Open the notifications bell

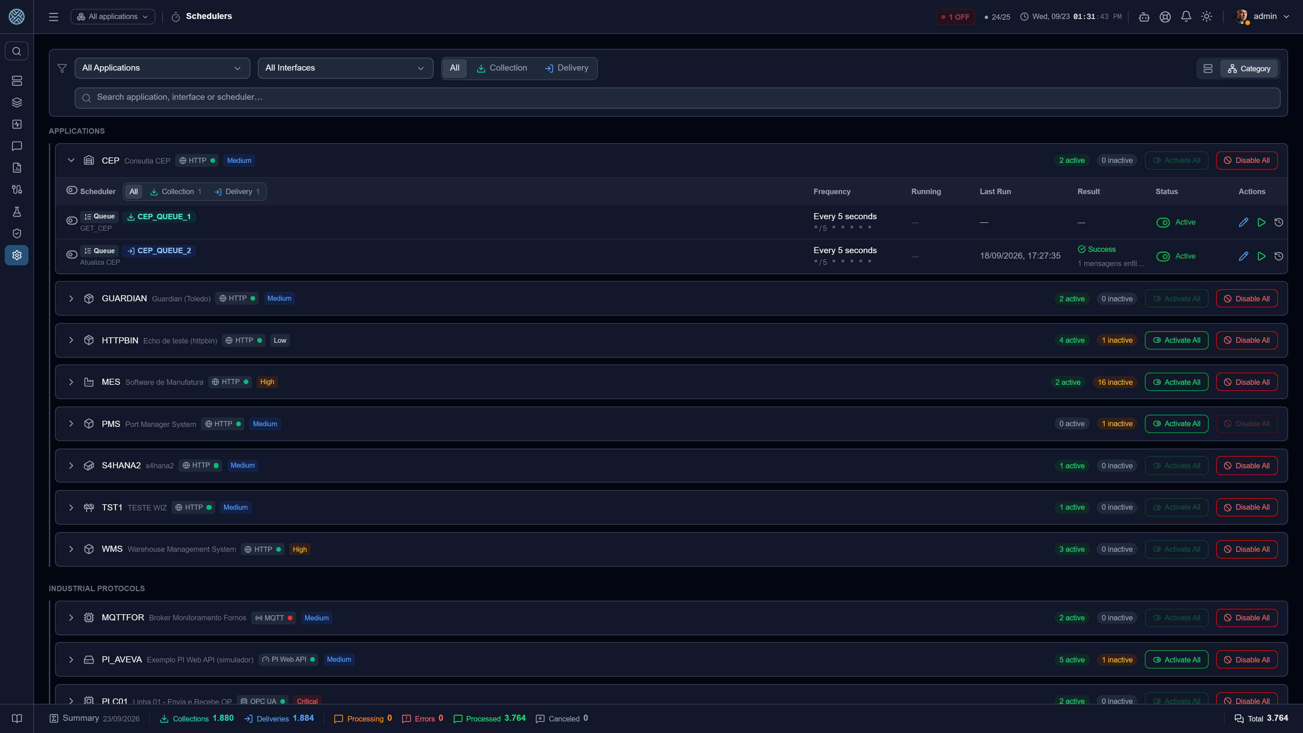pos(1186,17)
